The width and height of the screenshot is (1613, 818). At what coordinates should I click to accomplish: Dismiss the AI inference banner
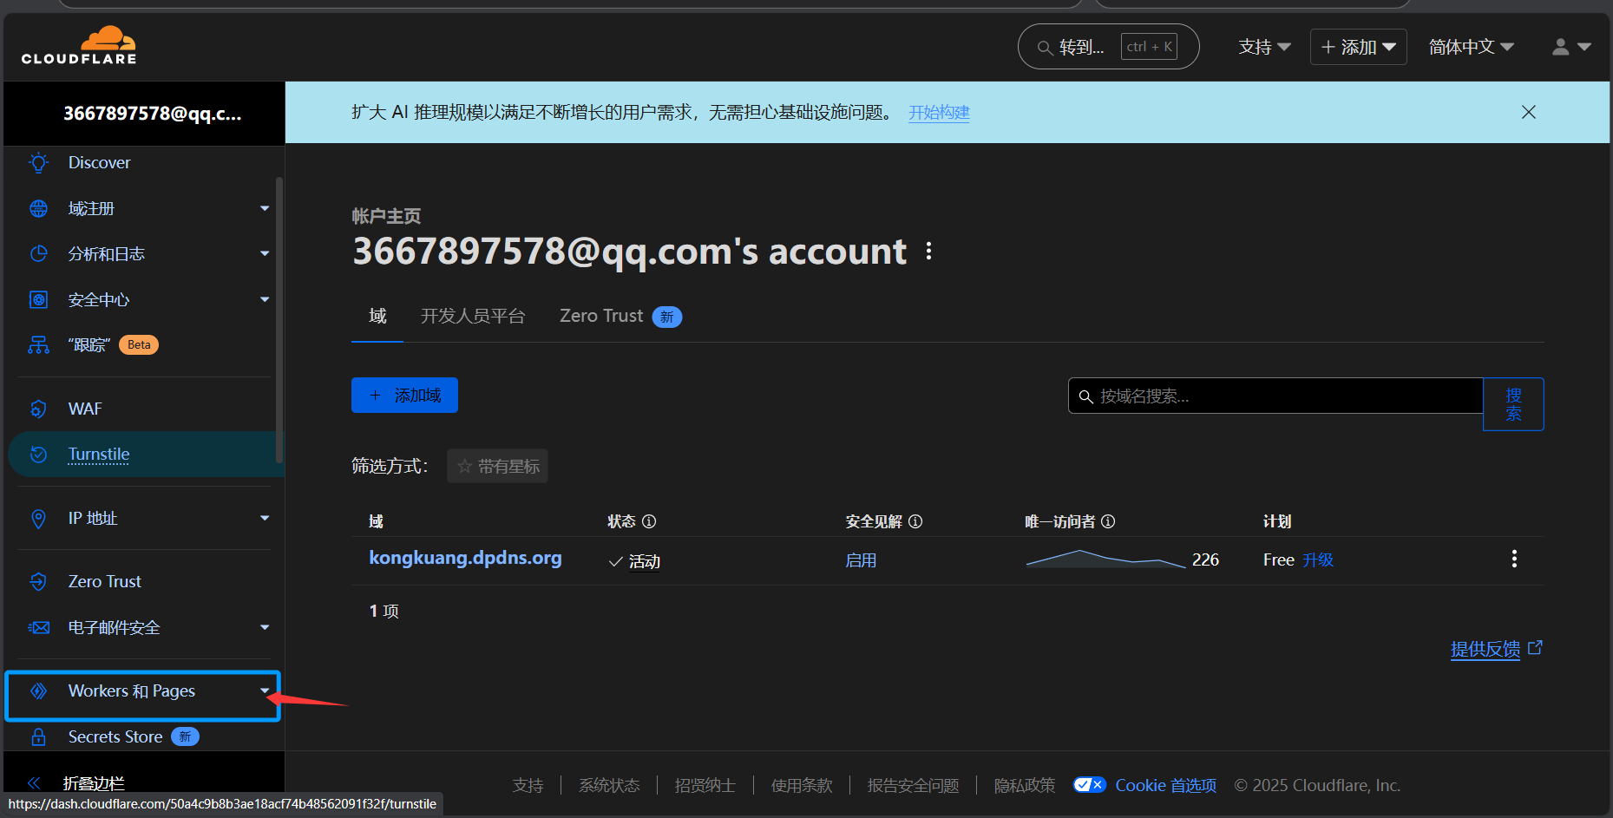[1528, 113]
